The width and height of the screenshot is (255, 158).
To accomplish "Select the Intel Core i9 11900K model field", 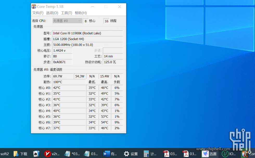I will point(87,33).
